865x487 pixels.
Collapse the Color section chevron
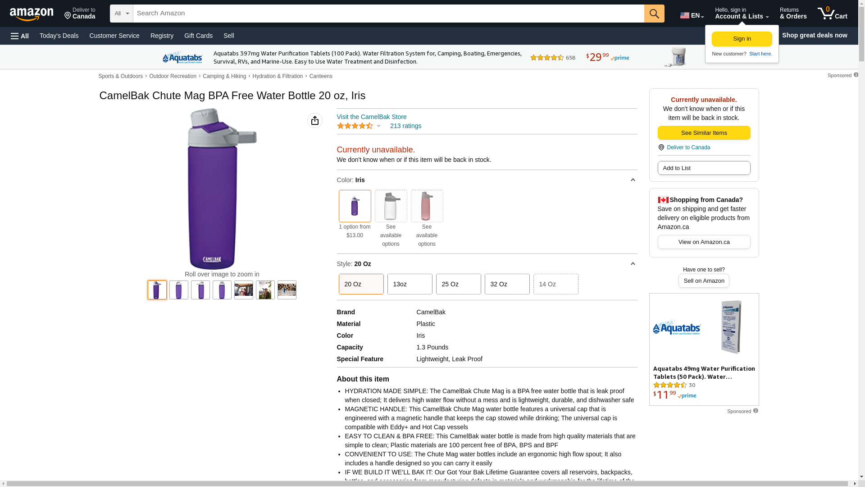pyautogui.click(x=633, y=180)
